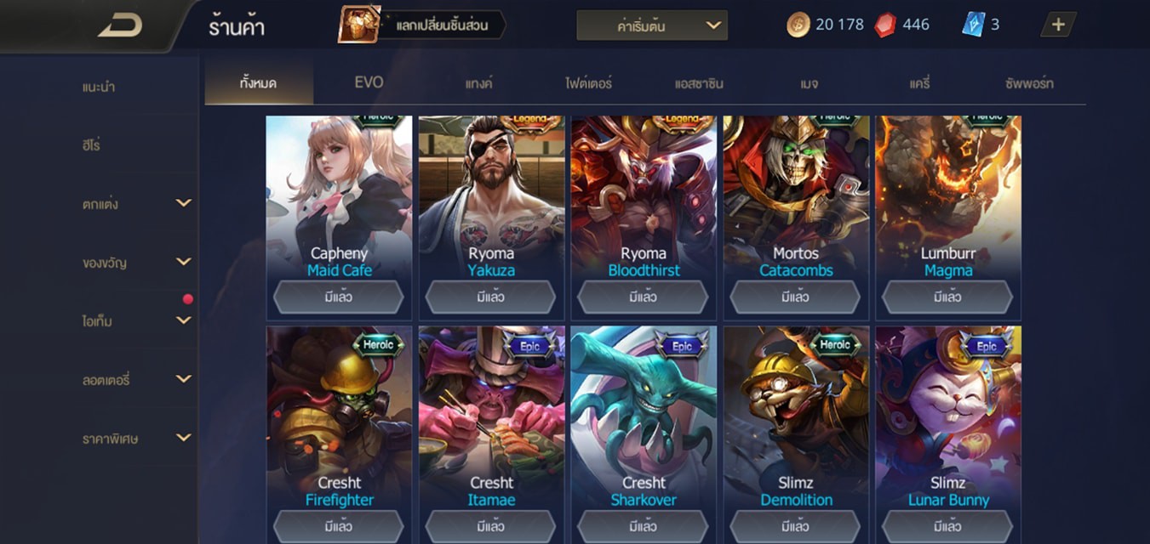Viewport: 1150px width, 544px height.
Task: Tap the red ruby gem icon
Action: point(885,25)
